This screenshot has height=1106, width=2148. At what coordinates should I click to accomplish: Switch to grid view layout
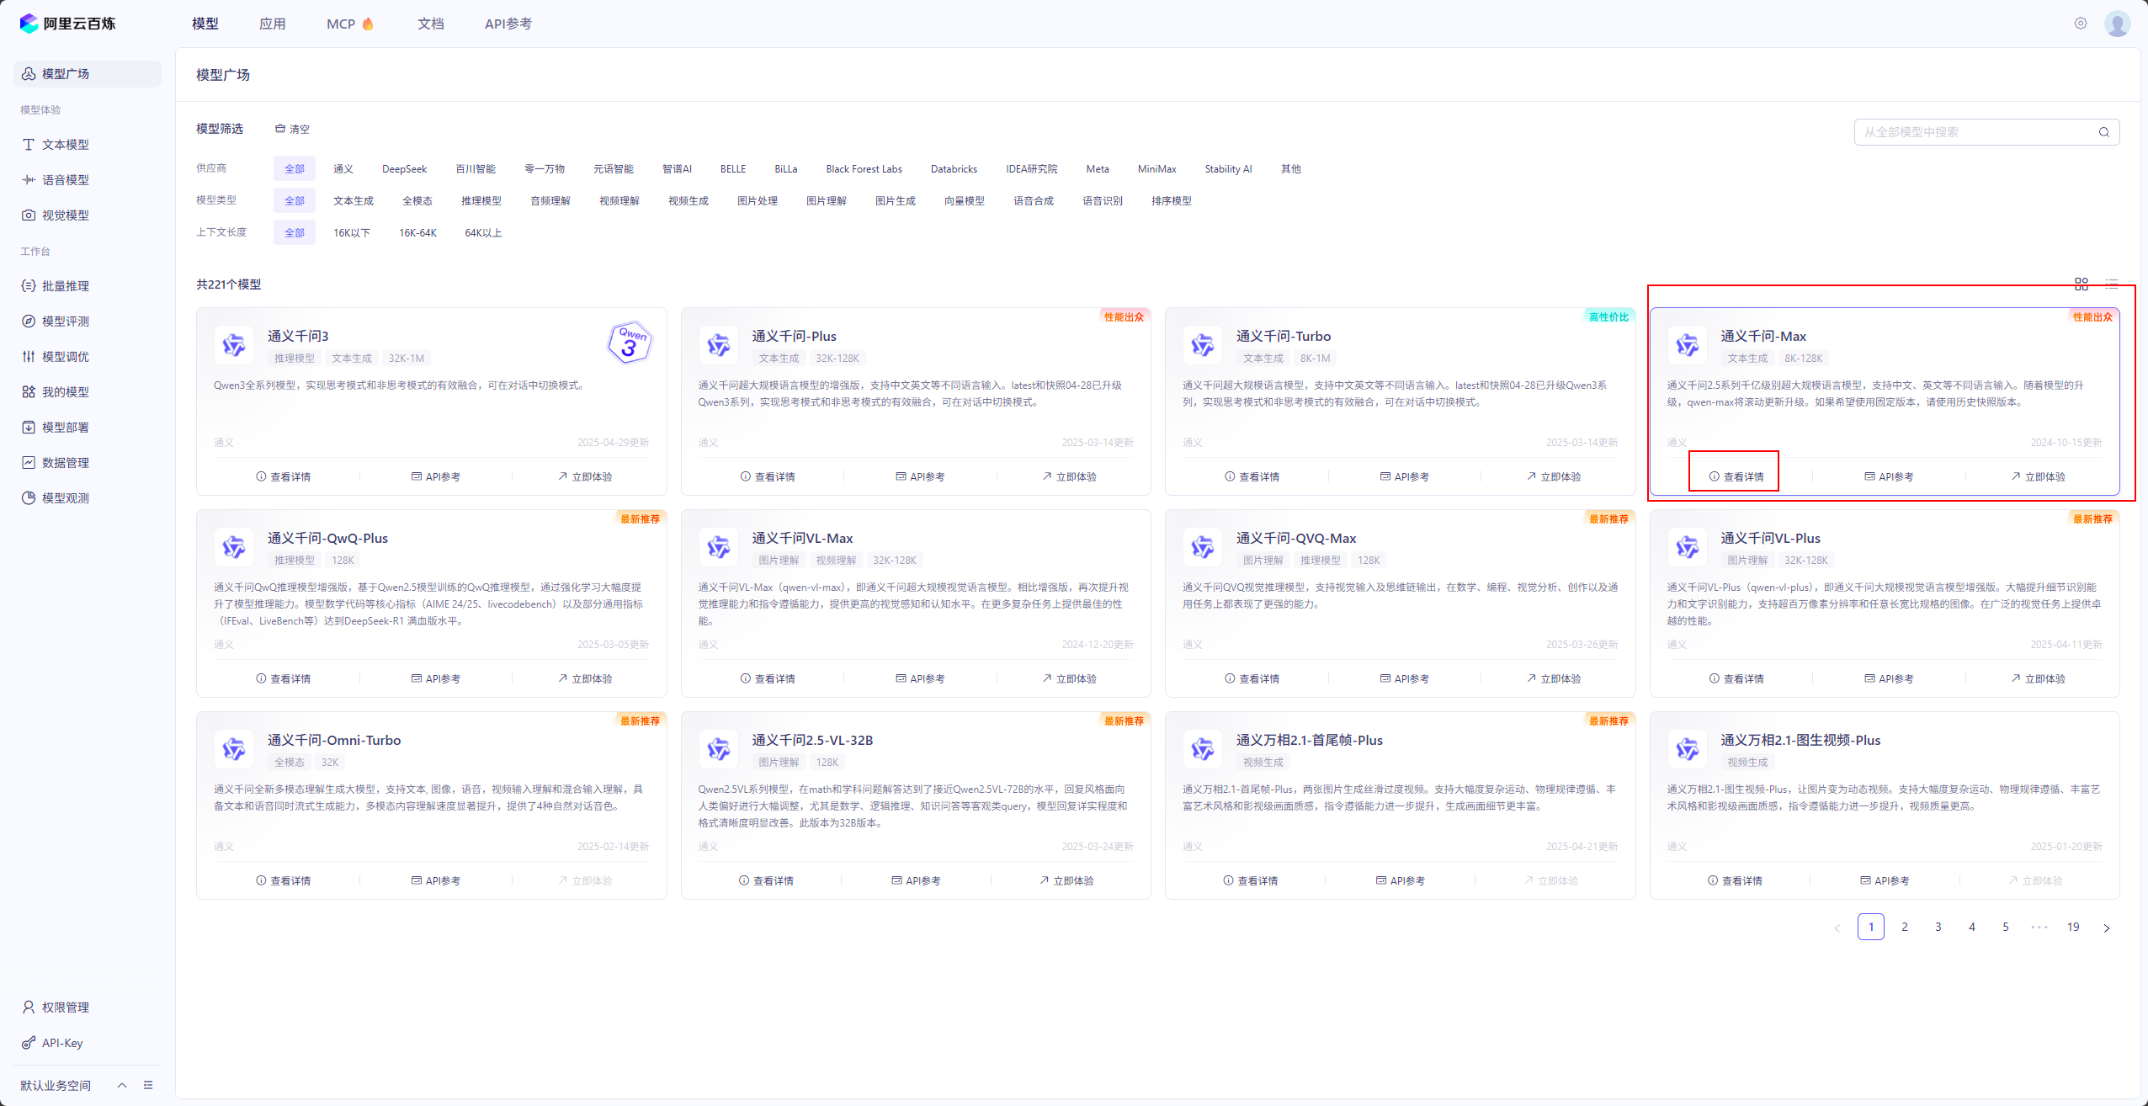(2081, 284)
